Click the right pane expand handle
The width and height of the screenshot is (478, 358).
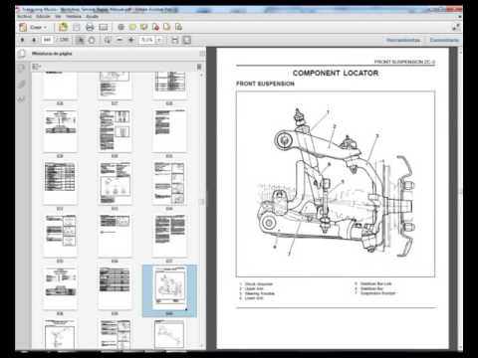pyautogui.click(x=461, y=192)
